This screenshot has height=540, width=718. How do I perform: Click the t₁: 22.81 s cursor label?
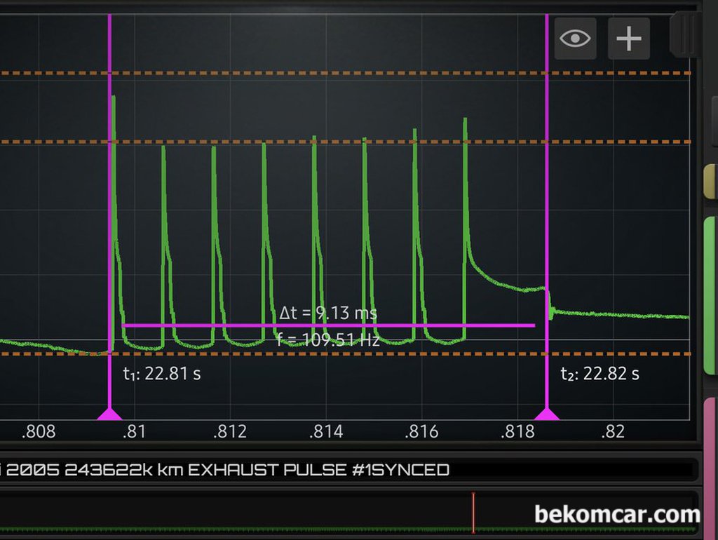click(162, 374)
